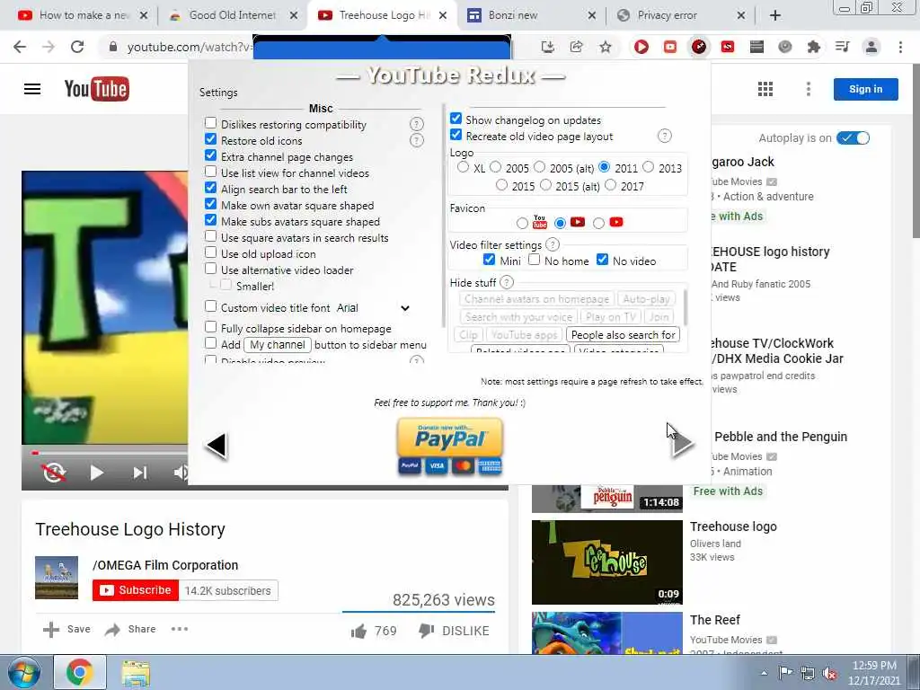Viewport: 920px width, 690px height.
Task: Click My channel button in settings
Action: coord(278,345)
